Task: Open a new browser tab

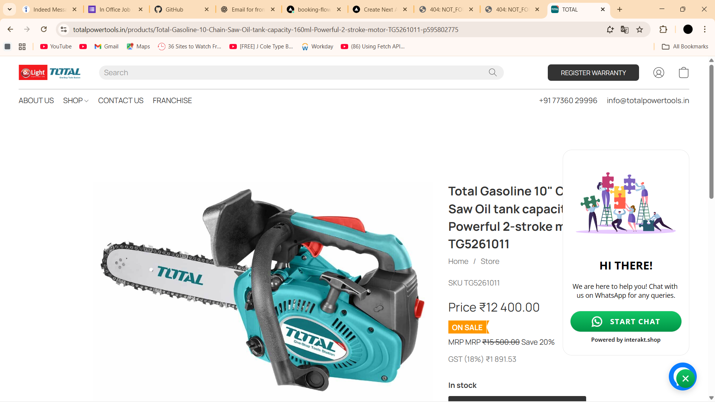Action: click(x=620, y=9)
